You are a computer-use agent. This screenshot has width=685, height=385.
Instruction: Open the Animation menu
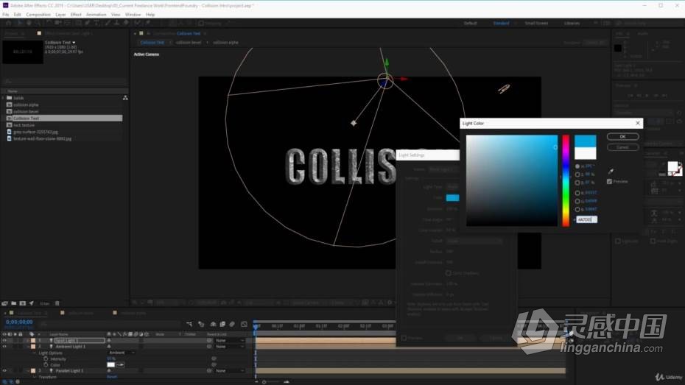[96, 15]
